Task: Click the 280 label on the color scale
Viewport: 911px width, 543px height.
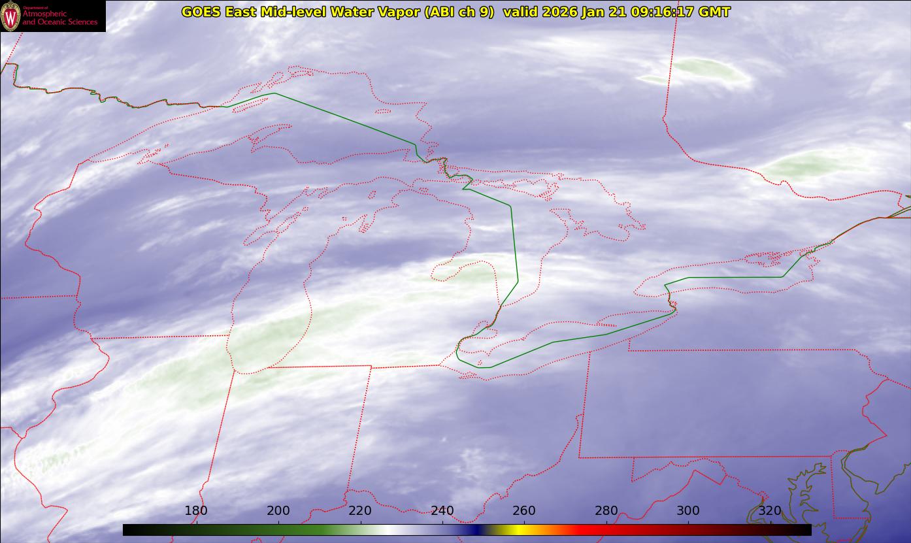Action: (x=606, y=510)
